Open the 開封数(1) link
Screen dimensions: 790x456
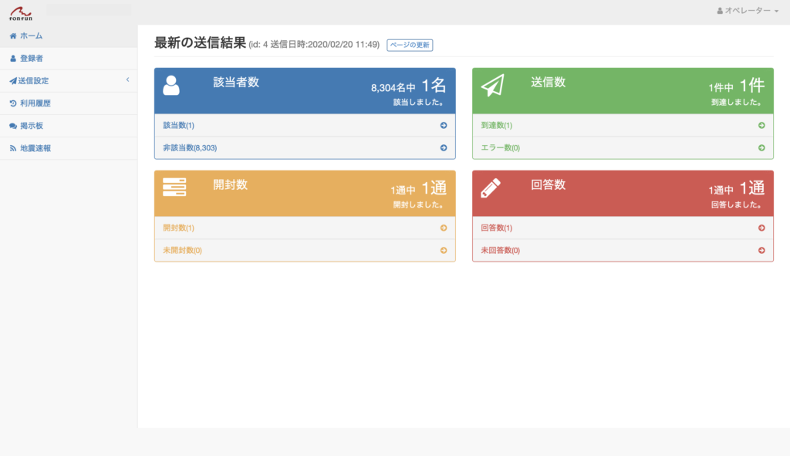(178, 228)
